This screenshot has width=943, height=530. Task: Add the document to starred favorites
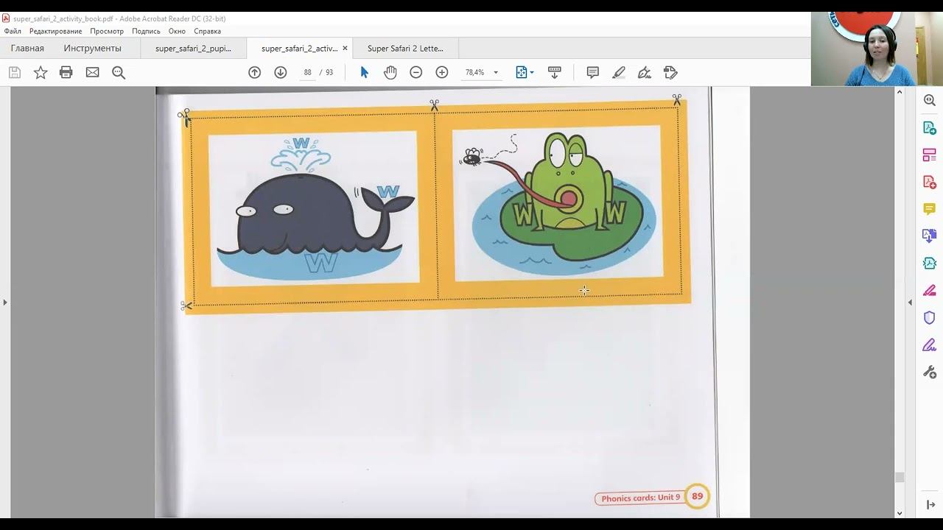click(x=41, y=72)
